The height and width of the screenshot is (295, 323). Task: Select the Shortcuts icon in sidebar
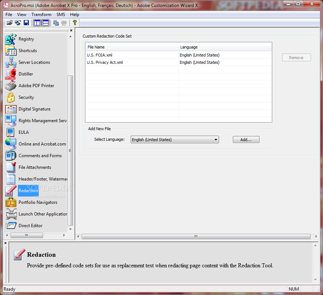[11, 51]
